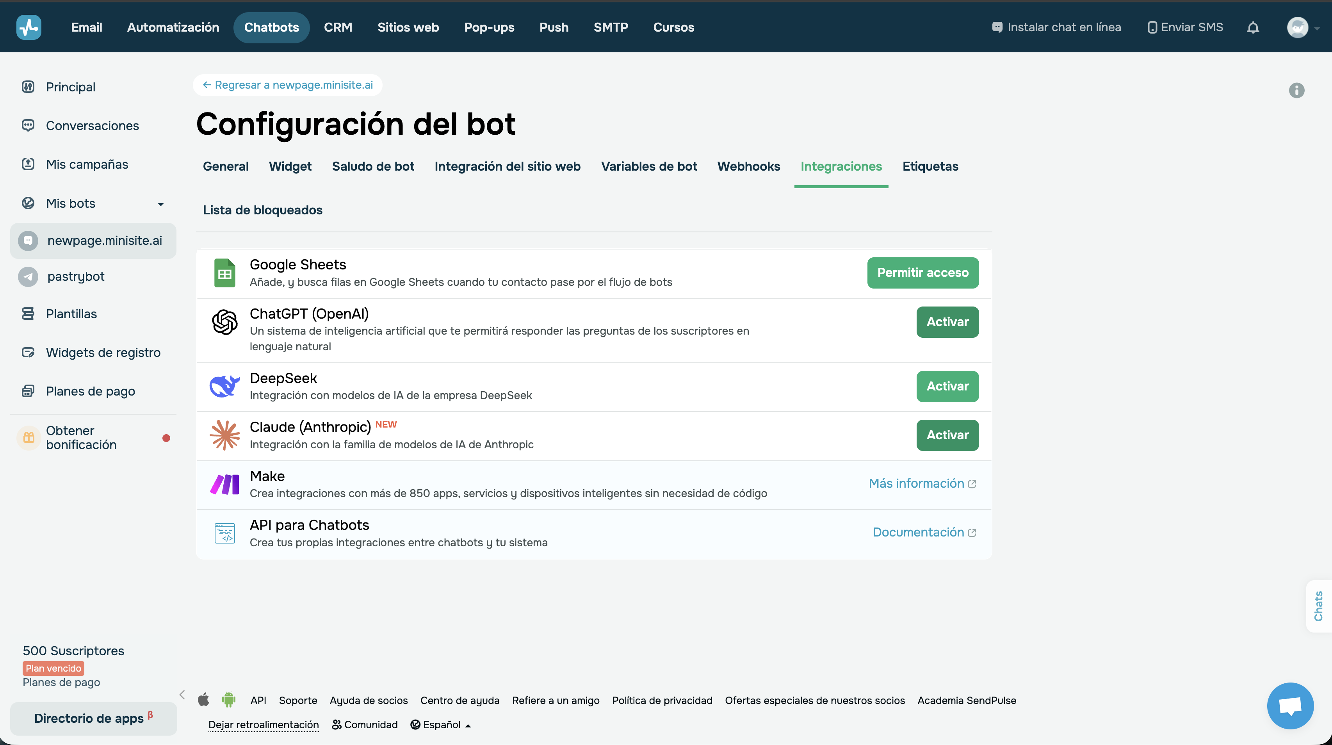The width and height of the screenshot is (1332, 745).
Task: Switch to the Webhooks tab
Action: point(749,166)
